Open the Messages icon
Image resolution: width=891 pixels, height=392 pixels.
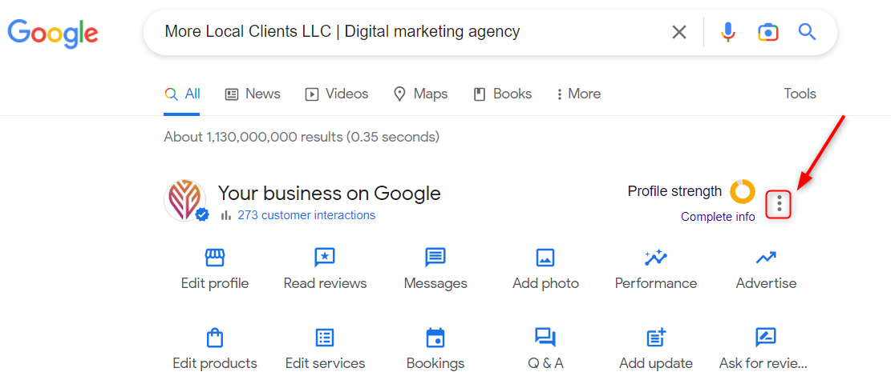coord(435,258)
